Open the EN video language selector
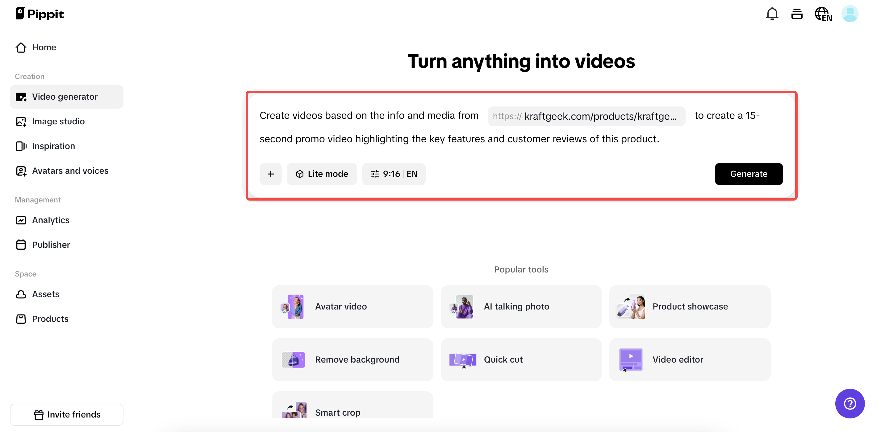 pyautogui.click(x=412, y=174)
